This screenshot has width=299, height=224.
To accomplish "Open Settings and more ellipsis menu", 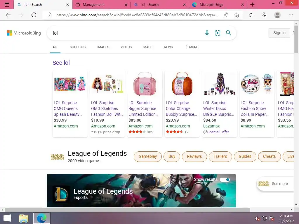I will (x=291, y=15).
